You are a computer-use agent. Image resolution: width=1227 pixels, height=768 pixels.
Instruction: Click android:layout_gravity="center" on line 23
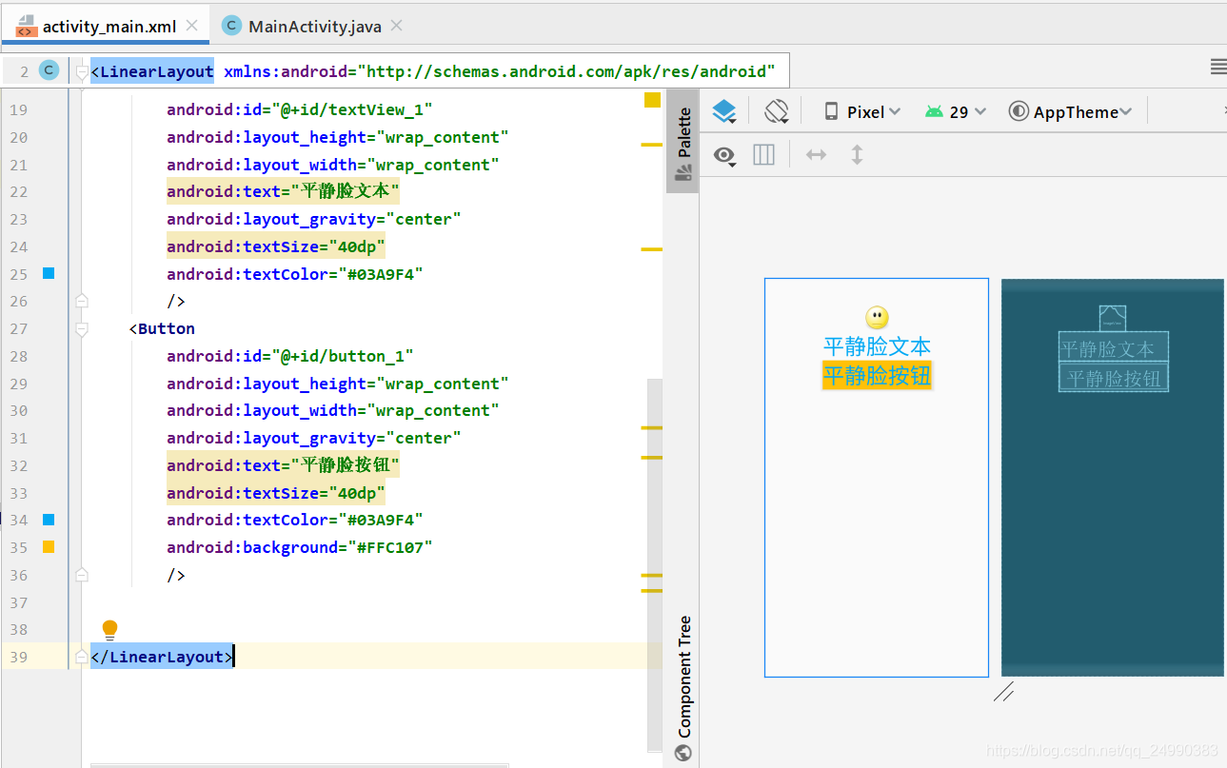click(x=314, y=219)
